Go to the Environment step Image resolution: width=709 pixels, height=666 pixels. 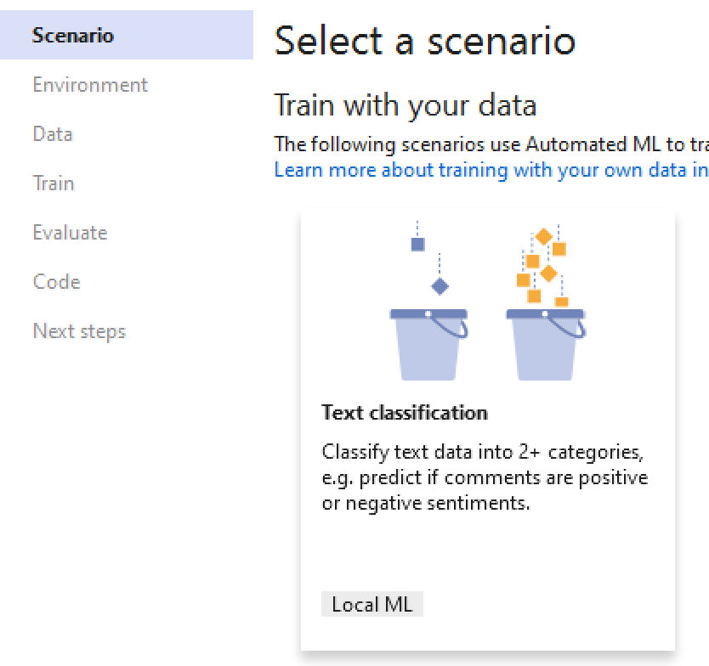[x=89, y=84]
